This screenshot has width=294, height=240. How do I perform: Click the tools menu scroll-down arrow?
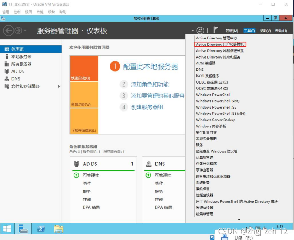coord(239,219)
